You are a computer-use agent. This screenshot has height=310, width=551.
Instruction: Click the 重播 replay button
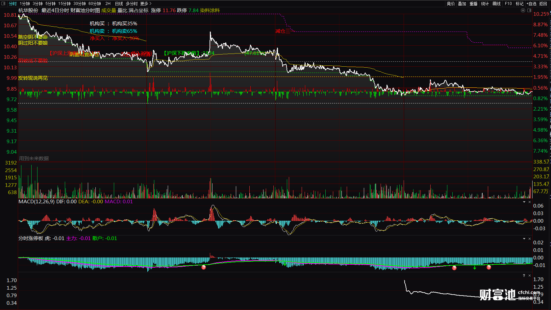coord(473,4)
